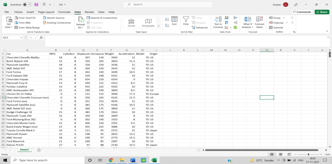Open the Page Layout tab
Screen dimensions: 332x164
pyautogui.click(x=46, y=12)
